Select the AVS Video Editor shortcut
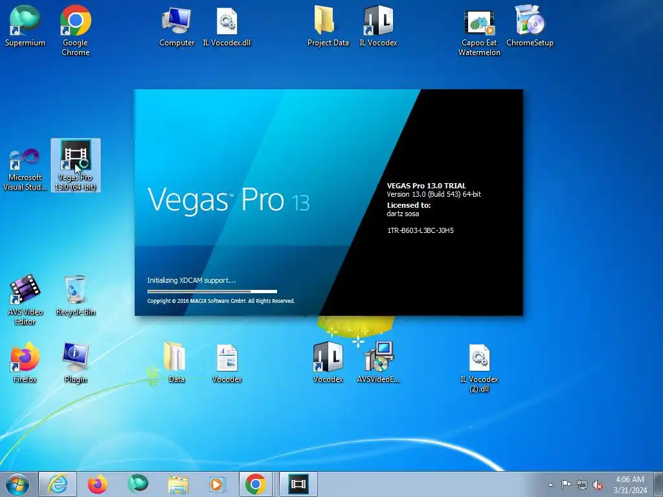This screenshot has height=497, width=663. pyautogui.click(x=25, y=300)
